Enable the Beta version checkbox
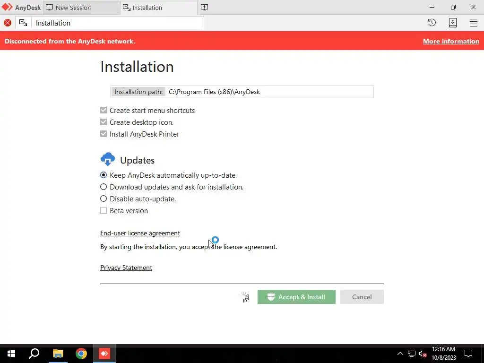484x363 pixels. 104,210
